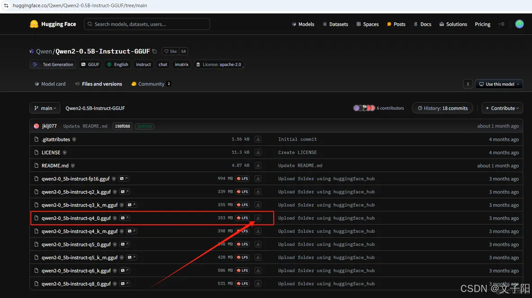Download the qwen2-0_5b-instruct-q4_0.gguf file
This screenshot has height=298, width=532.
[258, 218]
